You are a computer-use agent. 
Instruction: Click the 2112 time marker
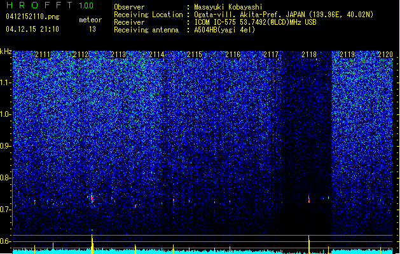pyautogui.click(x=81, y=55)
